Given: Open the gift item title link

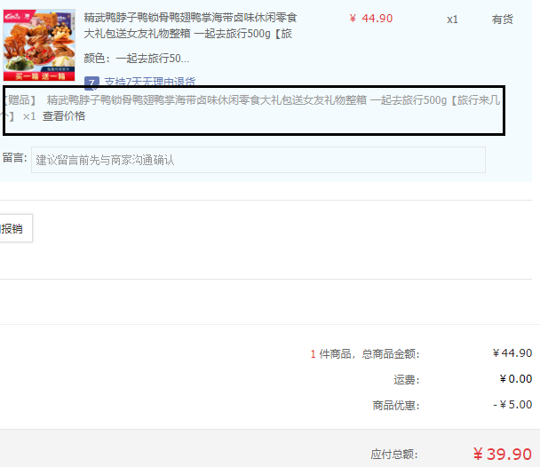Looking at the screenshot, I should [x=247, y=100].
